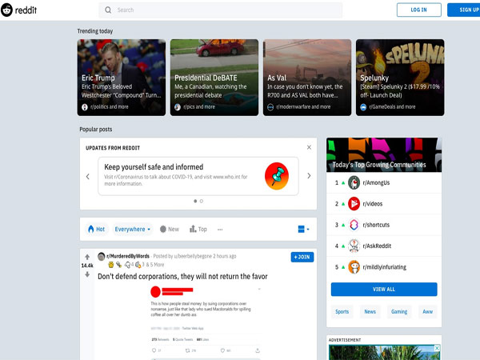Expand more sort options with ellipsis

click(221, 229)
